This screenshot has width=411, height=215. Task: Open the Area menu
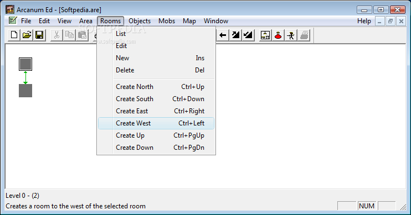coord(86,21)
